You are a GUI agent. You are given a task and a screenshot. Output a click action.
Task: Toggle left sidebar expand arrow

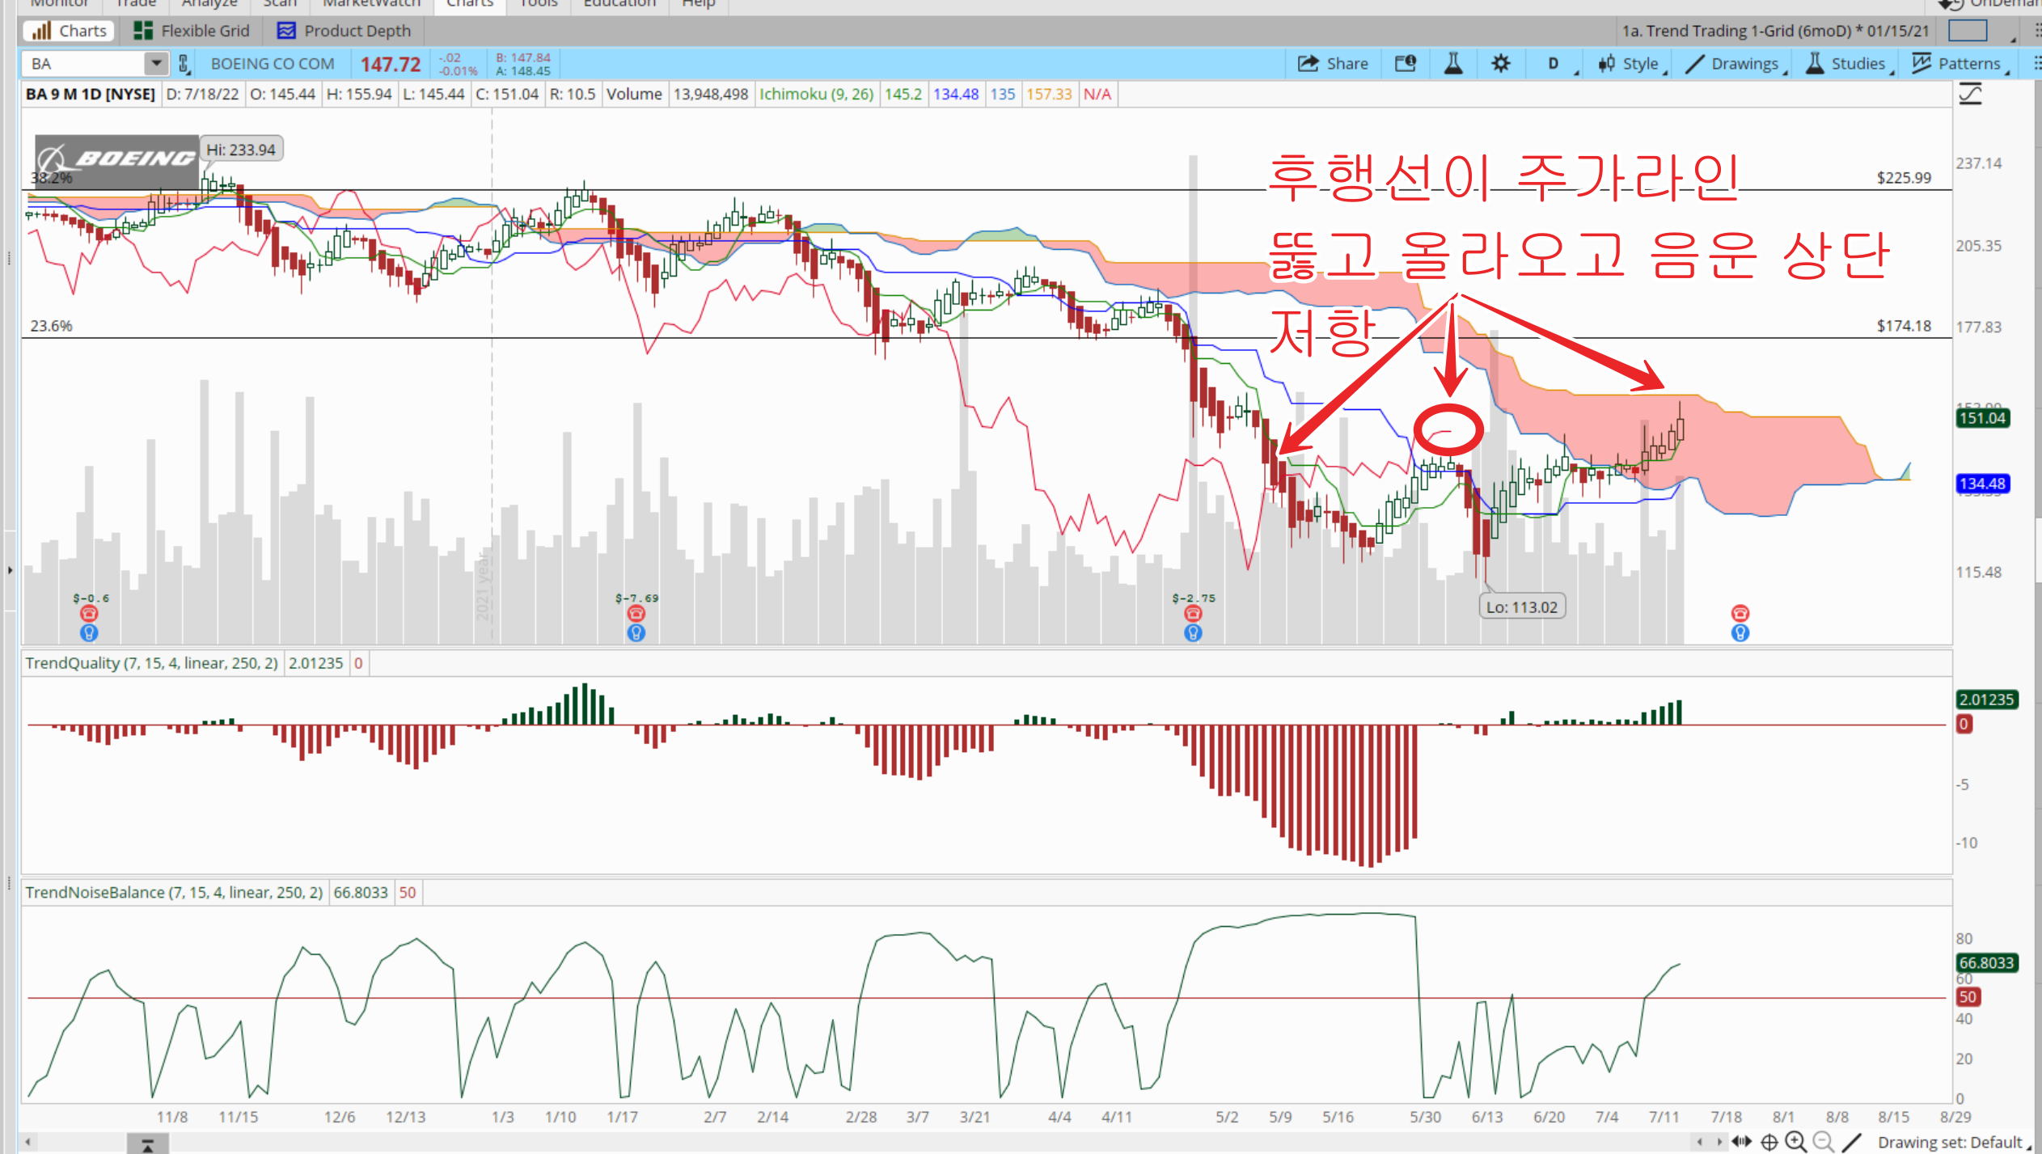[10, 570]
